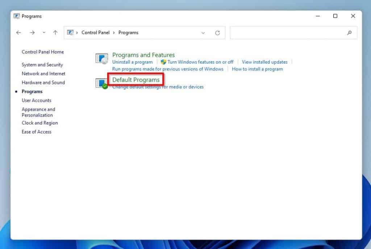The height and width of the screenshot is (249, 371).
Task: Click the Programs and Features icon
Action: pyautogui.click(x=102, y=59)
